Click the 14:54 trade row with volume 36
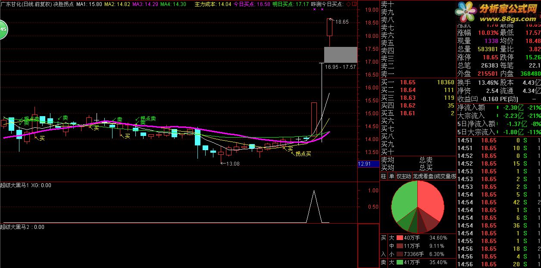541x268 pixels. click(x=499, y=226)
